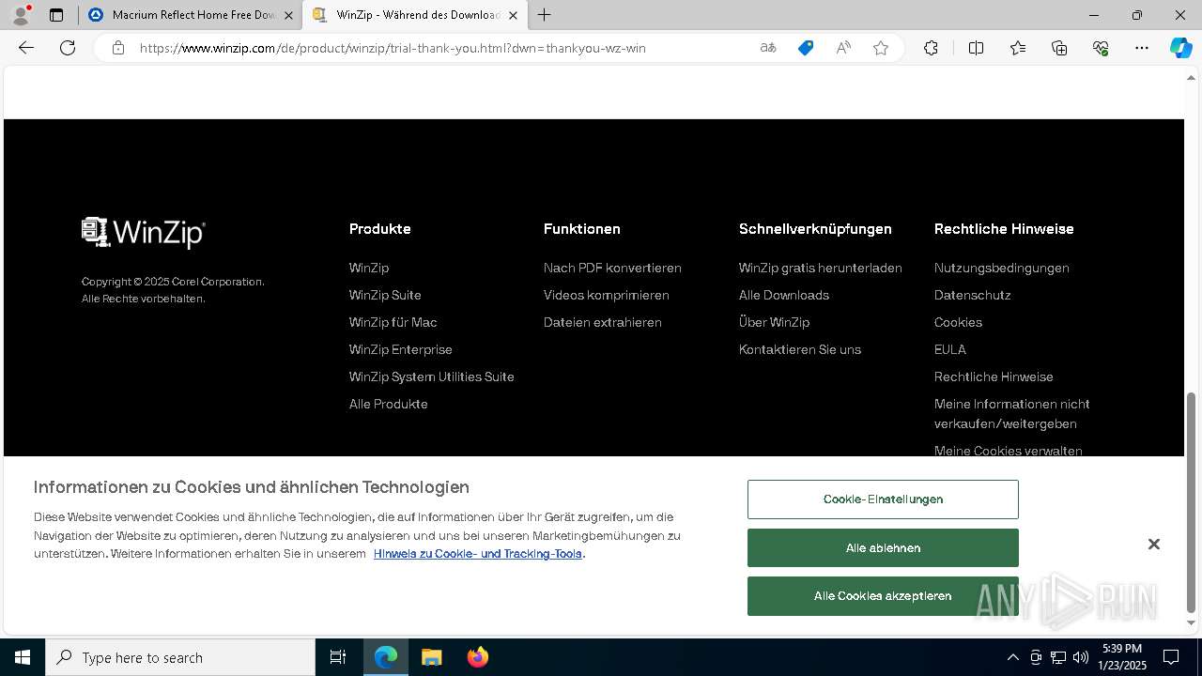1202x676 pixels.
Task: Switch to Macrium Reflect Home Free tab
Action: [191, 15]
